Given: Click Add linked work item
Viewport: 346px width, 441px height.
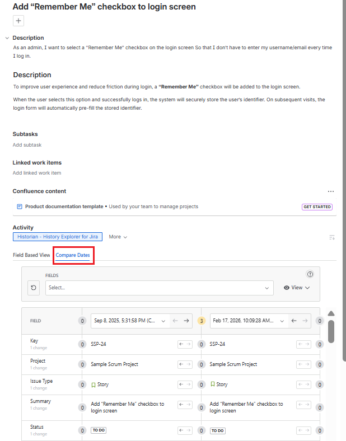Looking at the screenshot, I should pos(37,173).
